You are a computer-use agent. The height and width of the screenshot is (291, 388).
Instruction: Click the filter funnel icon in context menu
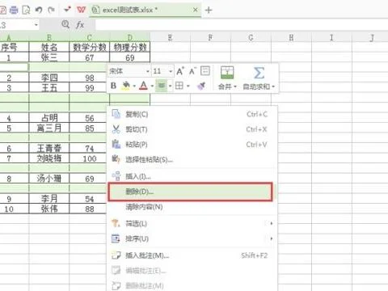(116, 223)
